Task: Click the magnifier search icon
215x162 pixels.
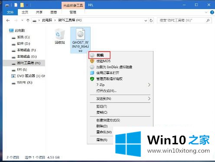Action: (208, 20)
